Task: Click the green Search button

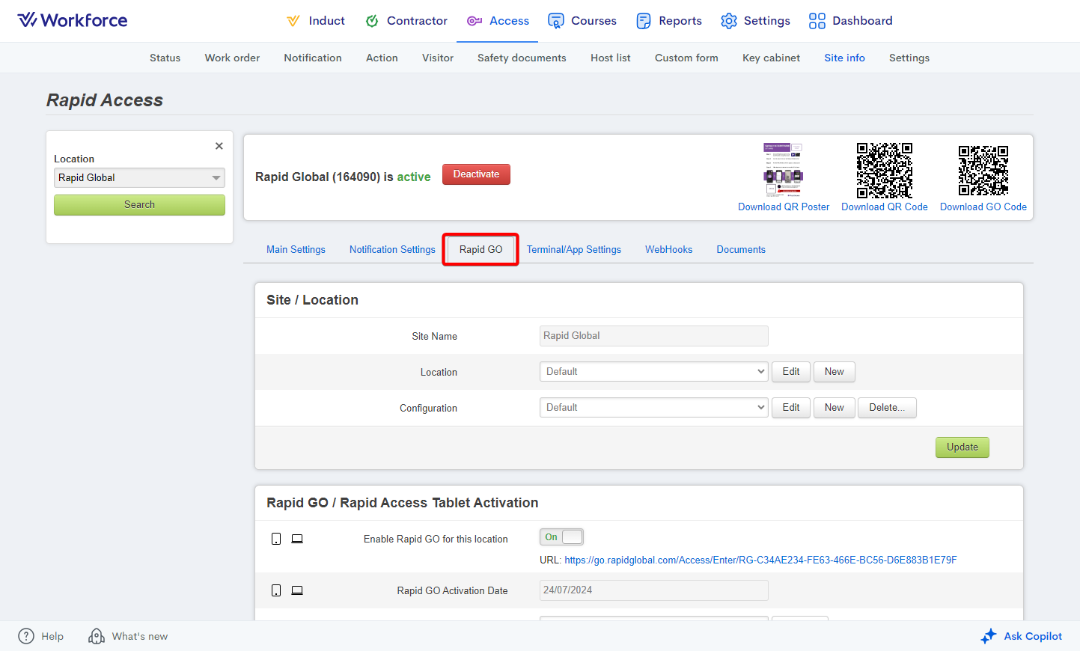Action: [x=139, y=205]
